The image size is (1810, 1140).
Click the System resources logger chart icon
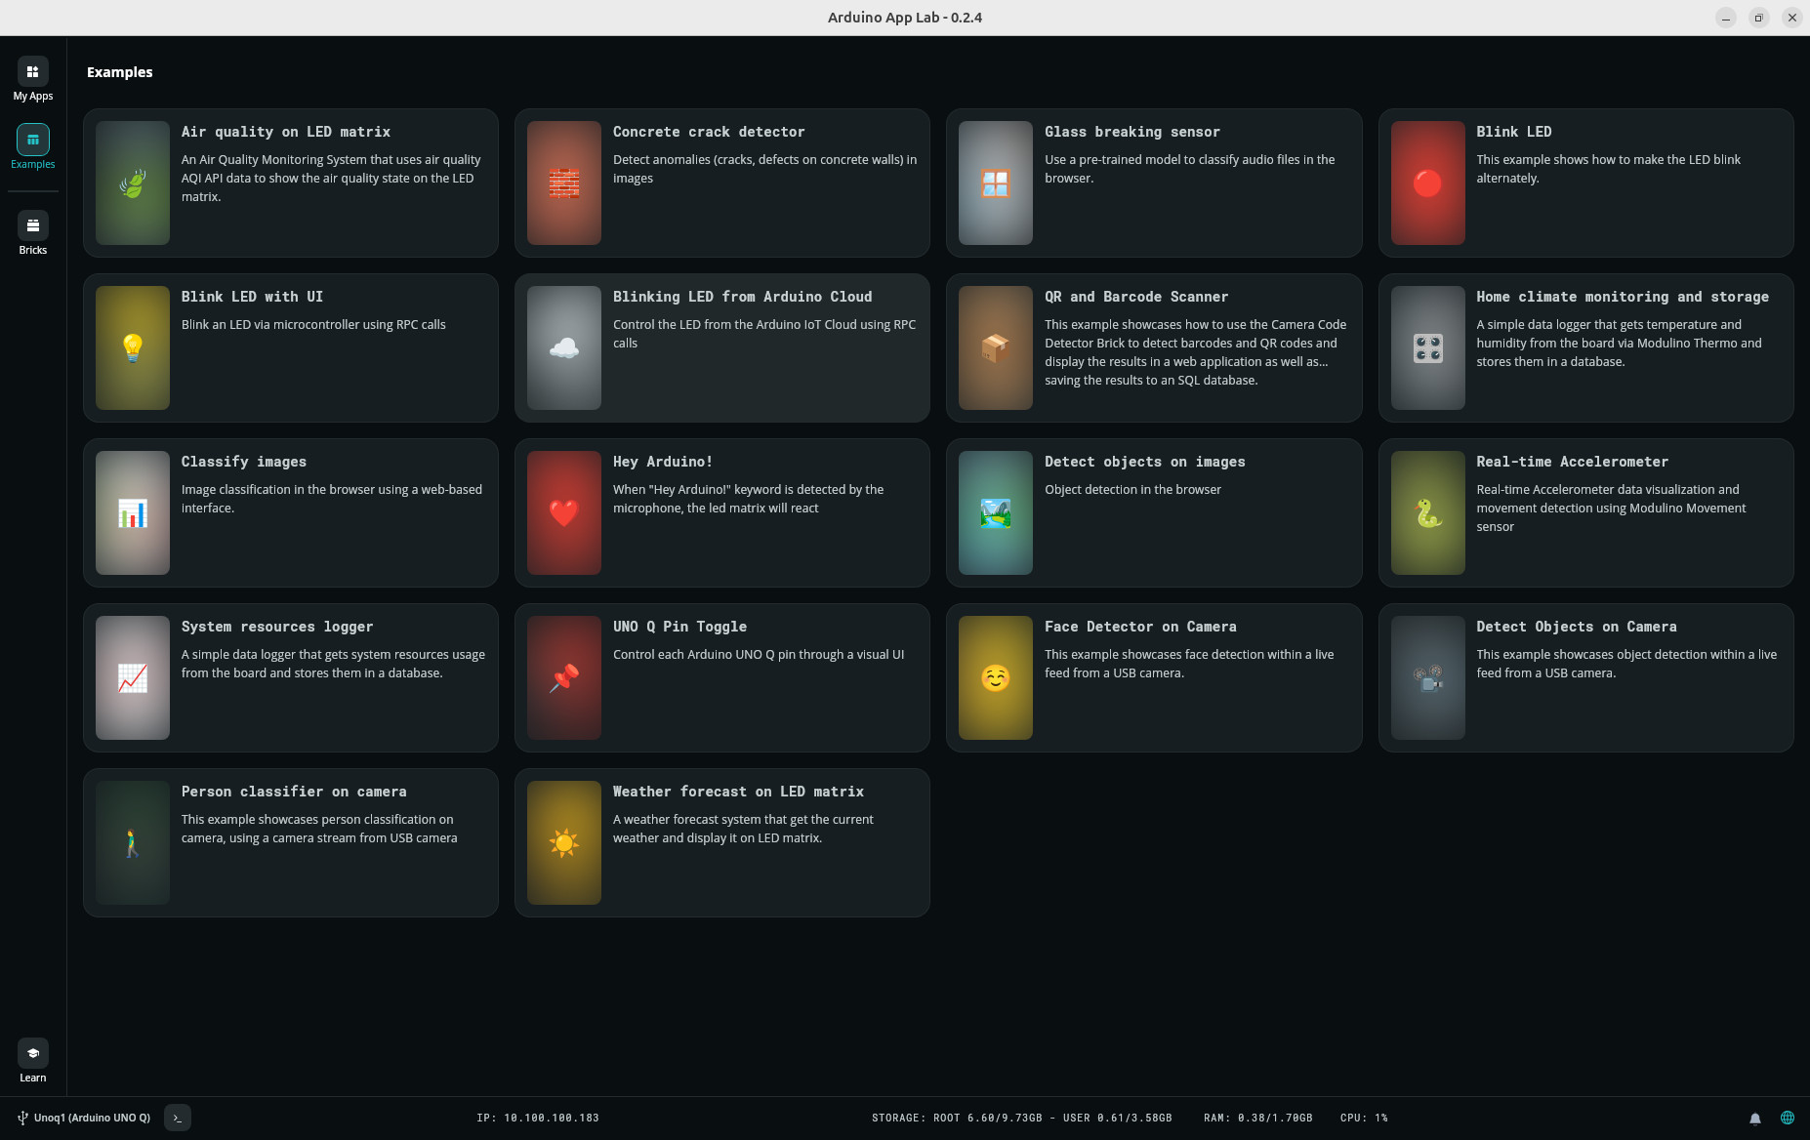pos(133,677)
